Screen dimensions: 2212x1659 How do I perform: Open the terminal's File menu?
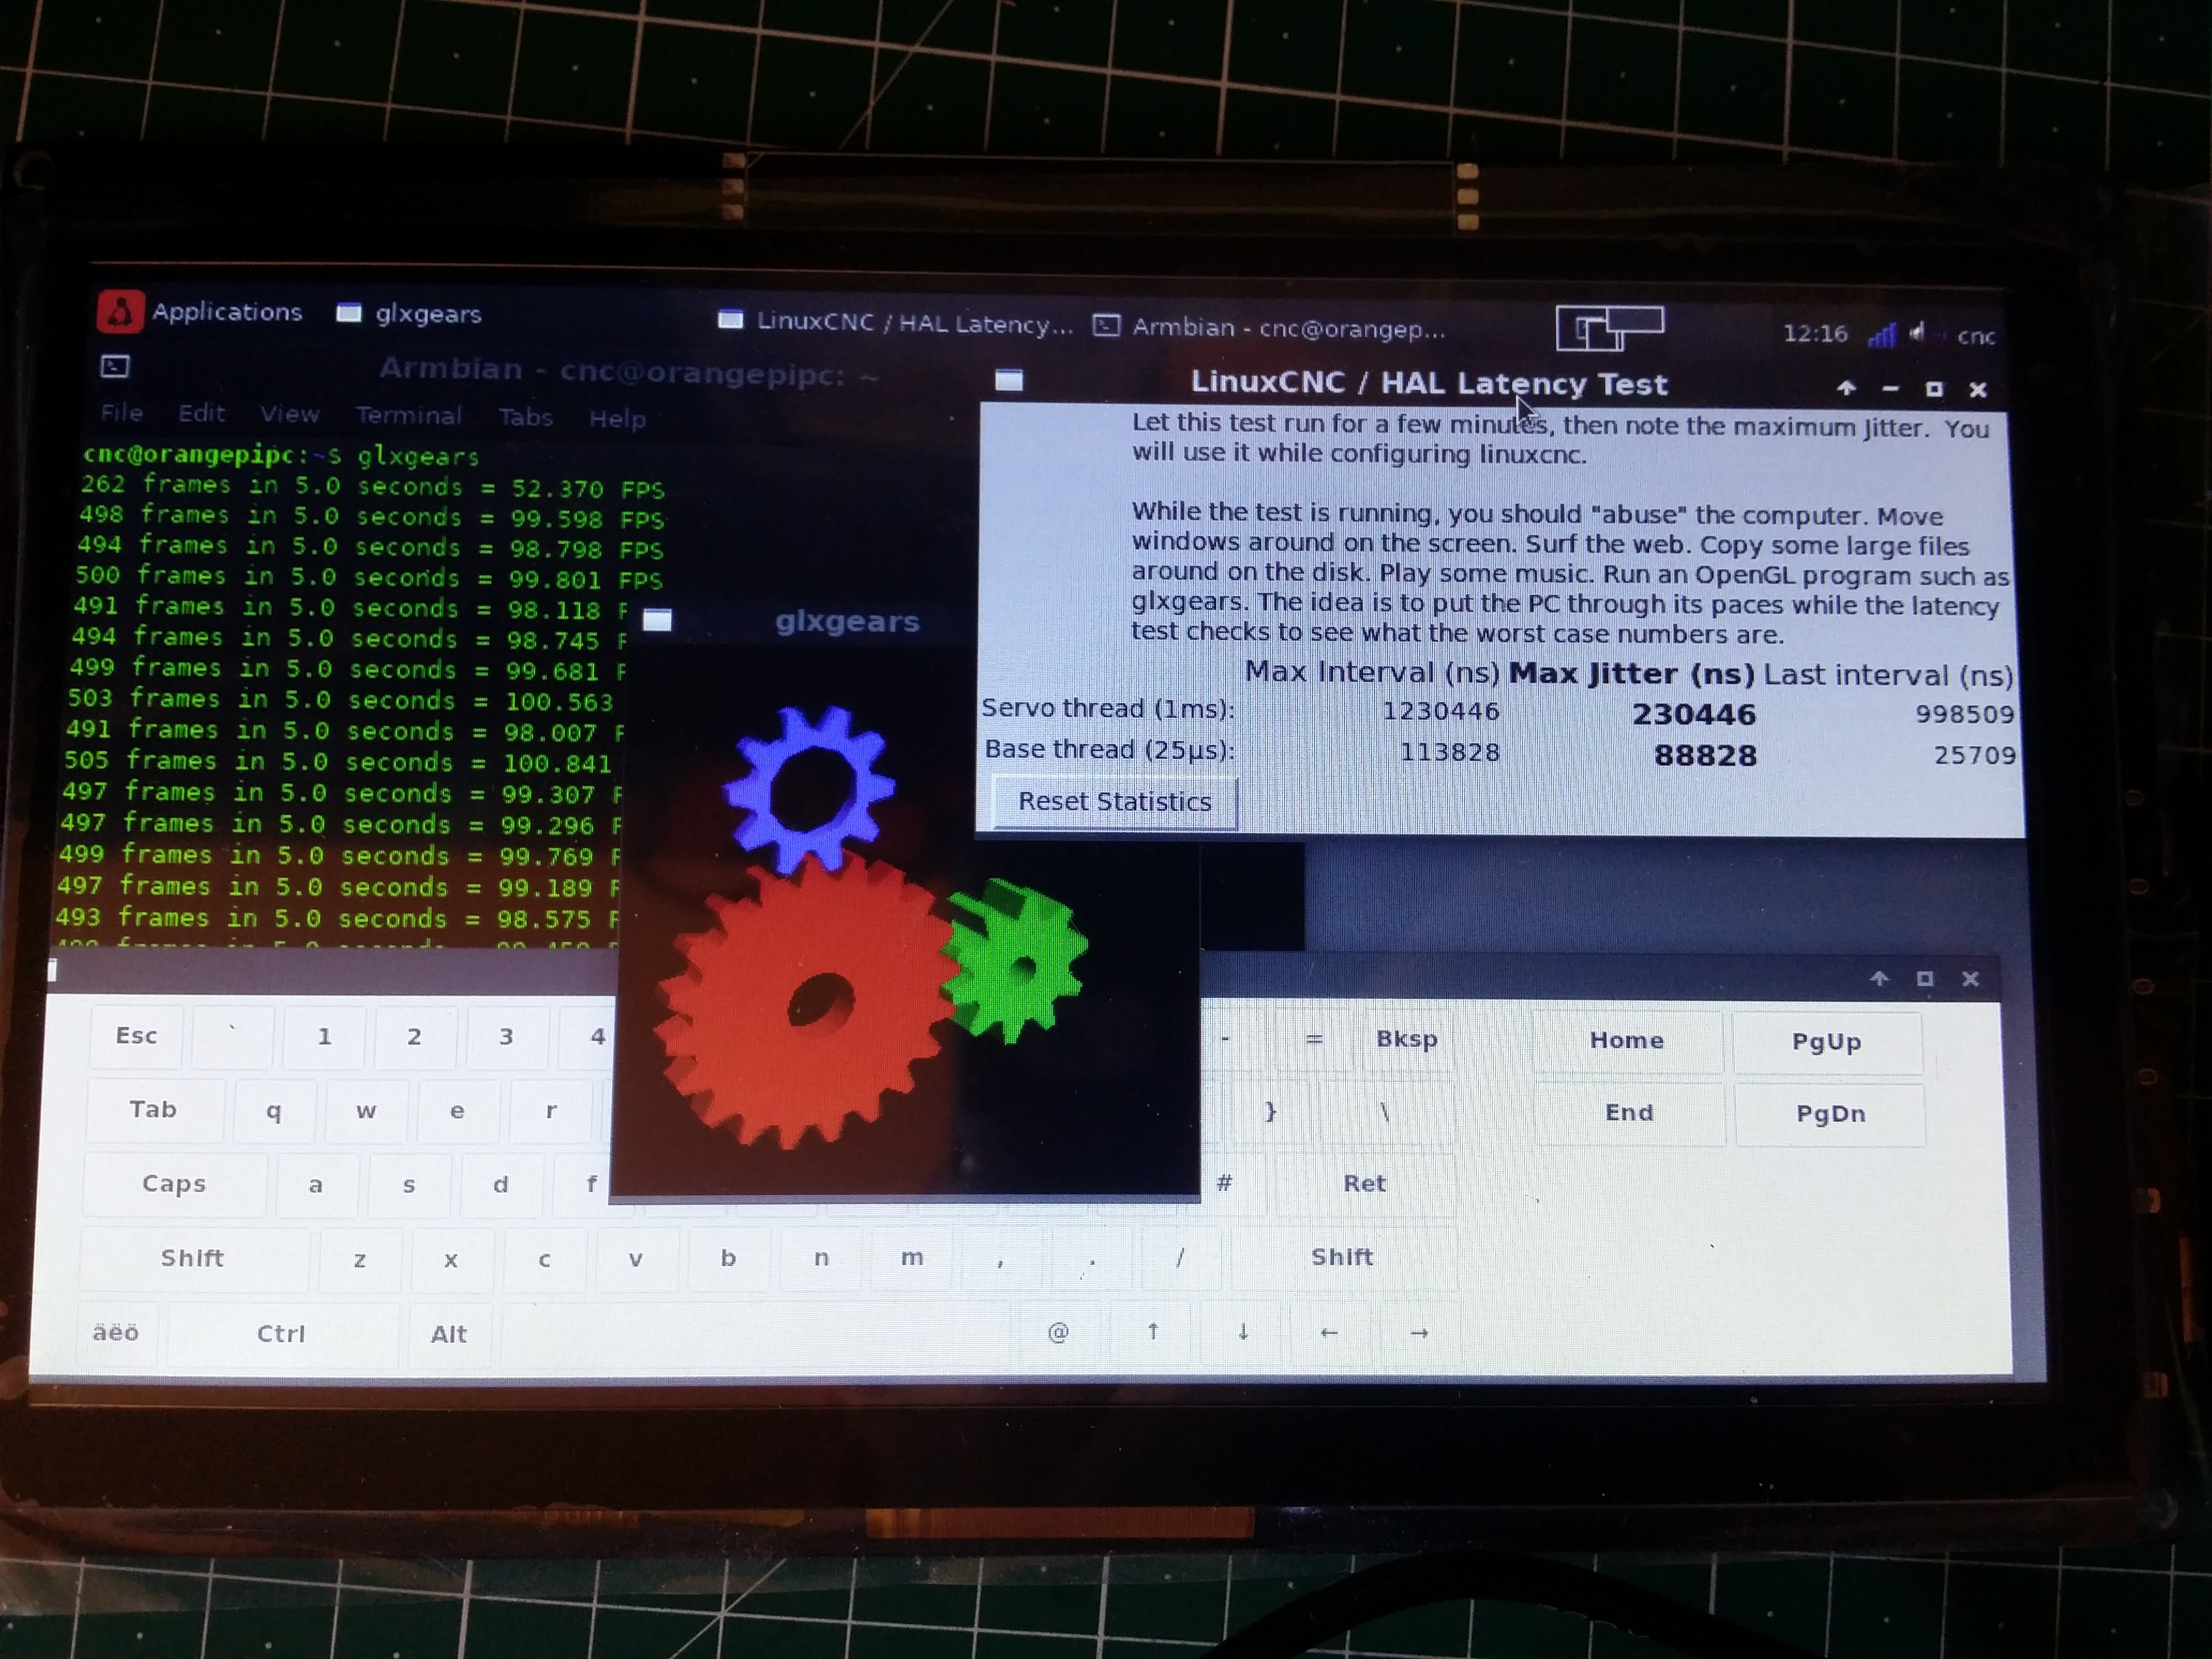tap(122, 413)
